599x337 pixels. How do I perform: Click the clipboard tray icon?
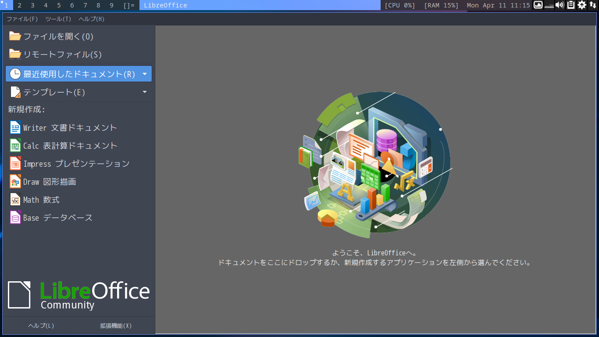(570, 5)
